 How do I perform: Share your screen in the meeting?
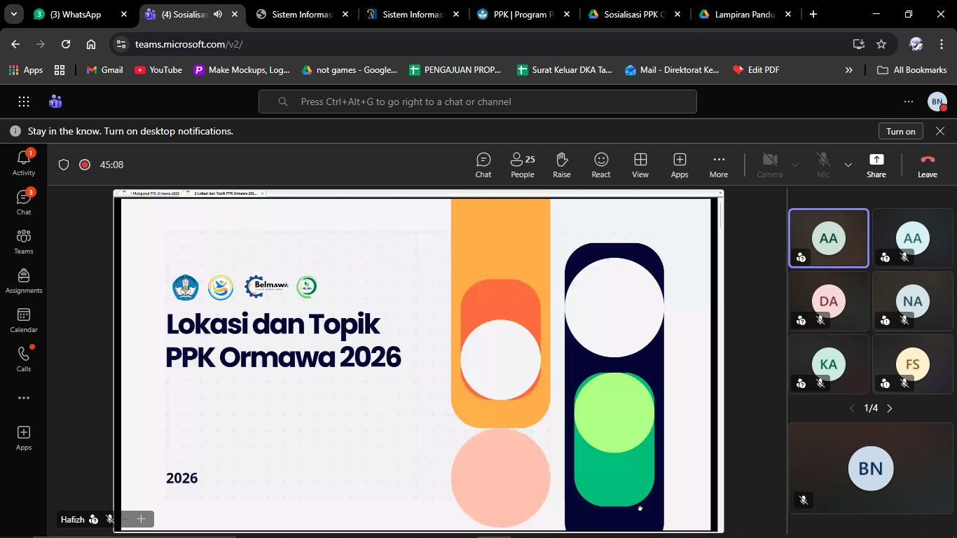coord(876,165)
